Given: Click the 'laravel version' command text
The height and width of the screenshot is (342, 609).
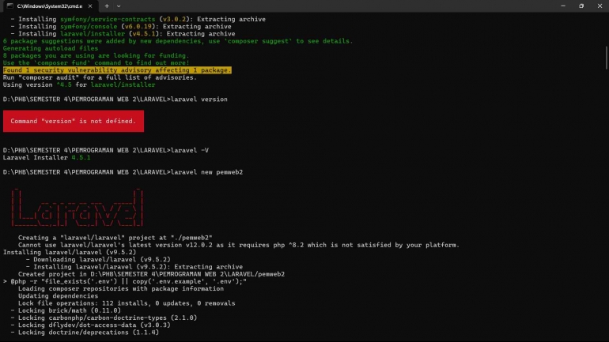Looking at the screenshot, I should click(x=199, y=100).
